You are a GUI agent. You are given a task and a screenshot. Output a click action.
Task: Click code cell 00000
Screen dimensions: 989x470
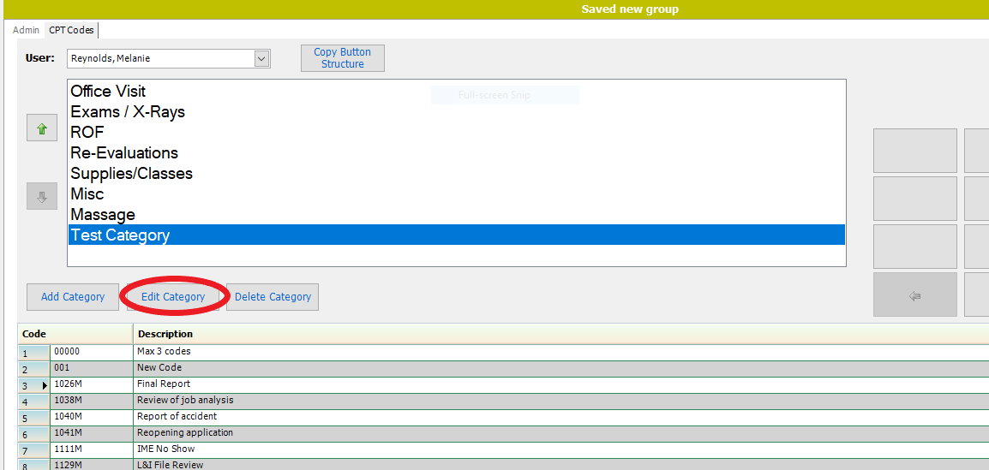click(92, 352)
